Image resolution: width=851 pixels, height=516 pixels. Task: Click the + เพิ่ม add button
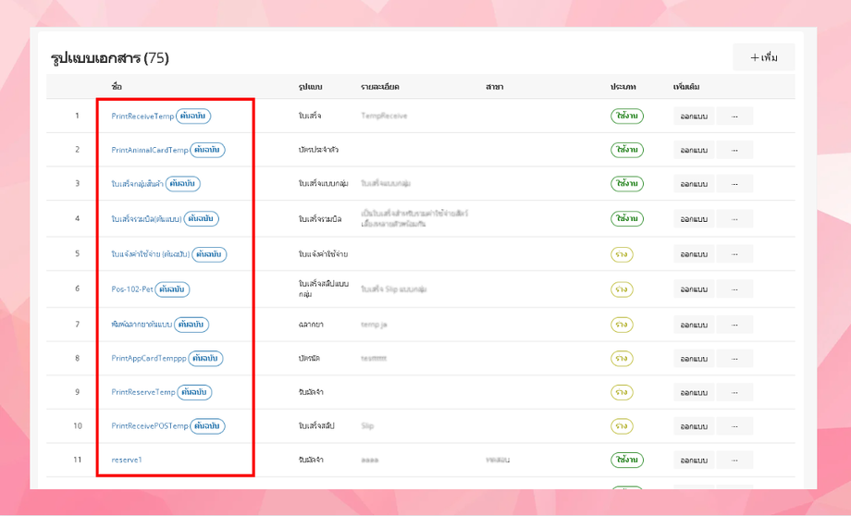point(763,57)
